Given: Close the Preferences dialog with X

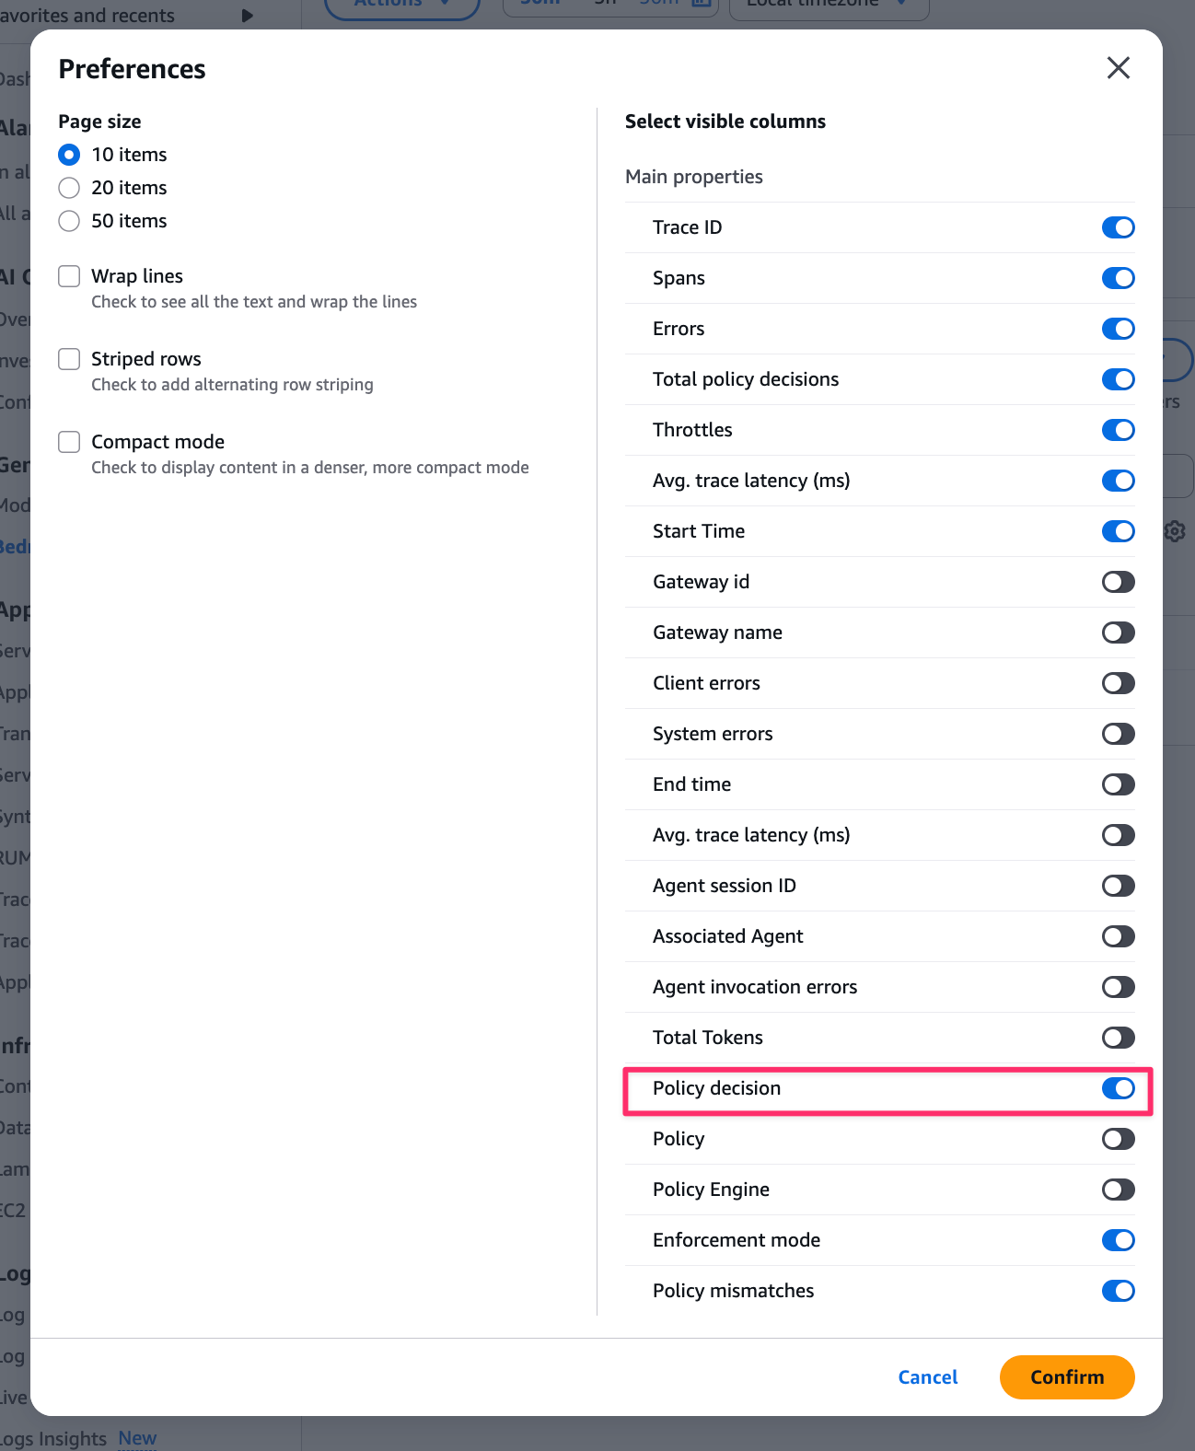Looking at the screenshot, I should [x=1118, y=68].
